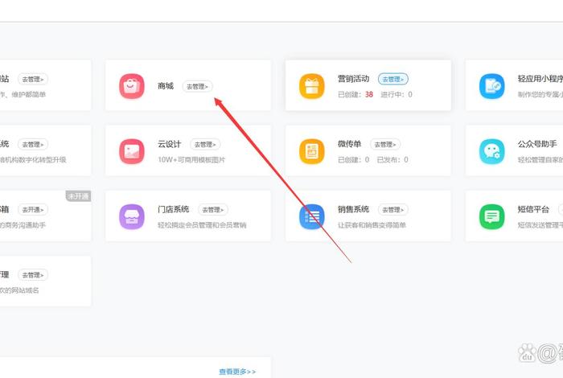Viewport: 563px width, 378px height.
Task: Click the red 38 created count
Action: point(369,94)
